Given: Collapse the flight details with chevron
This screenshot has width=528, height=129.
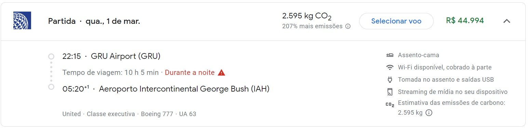Looking at the screenshot, I should click(x=507, y=21).
